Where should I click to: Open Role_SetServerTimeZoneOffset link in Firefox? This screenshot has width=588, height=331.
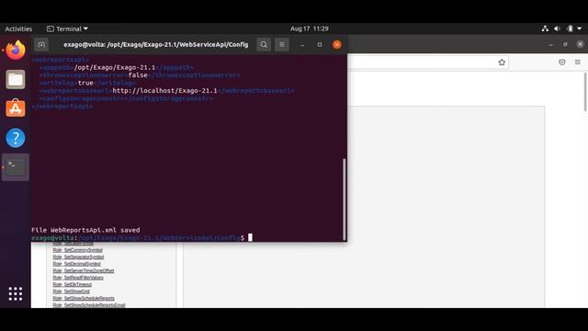click(84, 270)
